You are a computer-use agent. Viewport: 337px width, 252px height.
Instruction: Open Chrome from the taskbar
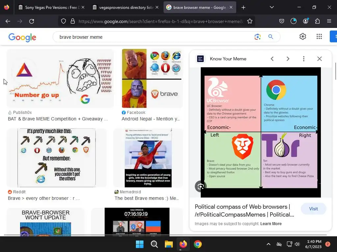tap(198, 244)
